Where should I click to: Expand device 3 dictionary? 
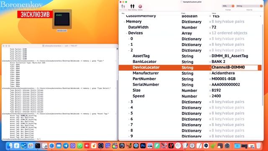pyautogui.click(x=129, y=102)
